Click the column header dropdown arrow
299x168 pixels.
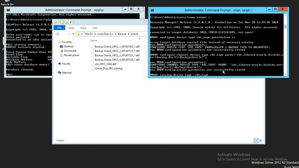(140, 39)
